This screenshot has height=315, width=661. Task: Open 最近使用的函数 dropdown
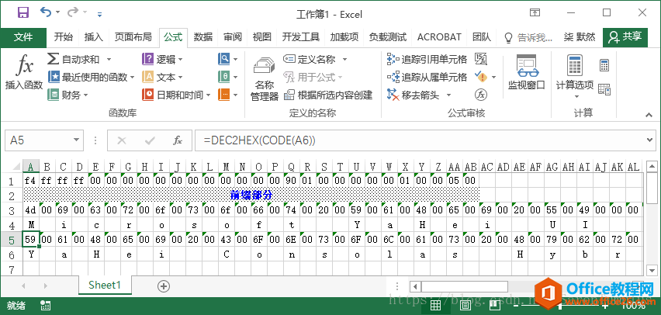click(91, 77)
